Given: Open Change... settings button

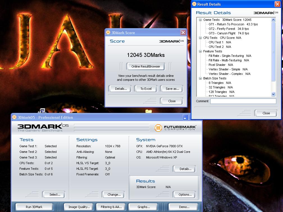Looking at the screenshot, I should pos(114,195).
